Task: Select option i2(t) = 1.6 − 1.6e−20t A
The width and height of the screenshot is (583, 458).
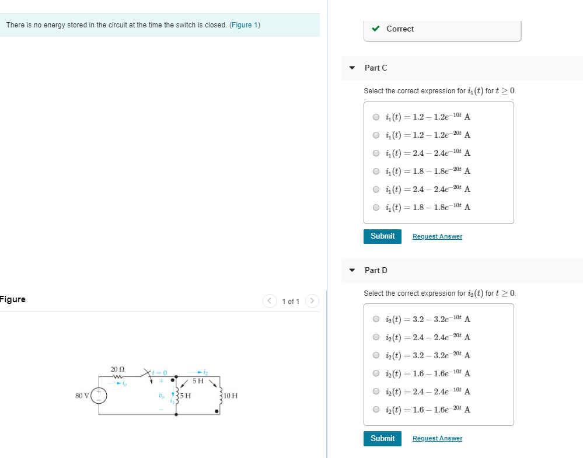Action: tap(376, 410)
